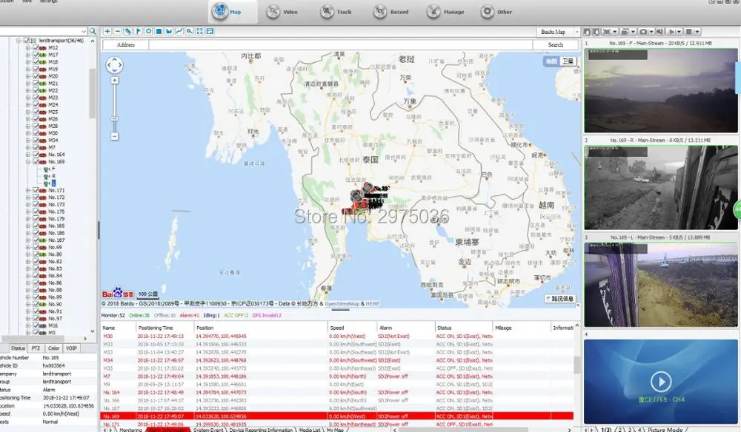Open the Baidu Map provider dropdown

[x=576, y=32]
